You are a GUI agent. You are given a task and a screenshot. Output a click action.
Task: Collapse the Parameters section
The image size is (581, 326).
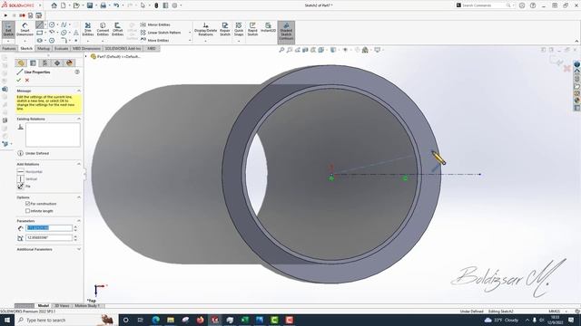click(79, 221)
